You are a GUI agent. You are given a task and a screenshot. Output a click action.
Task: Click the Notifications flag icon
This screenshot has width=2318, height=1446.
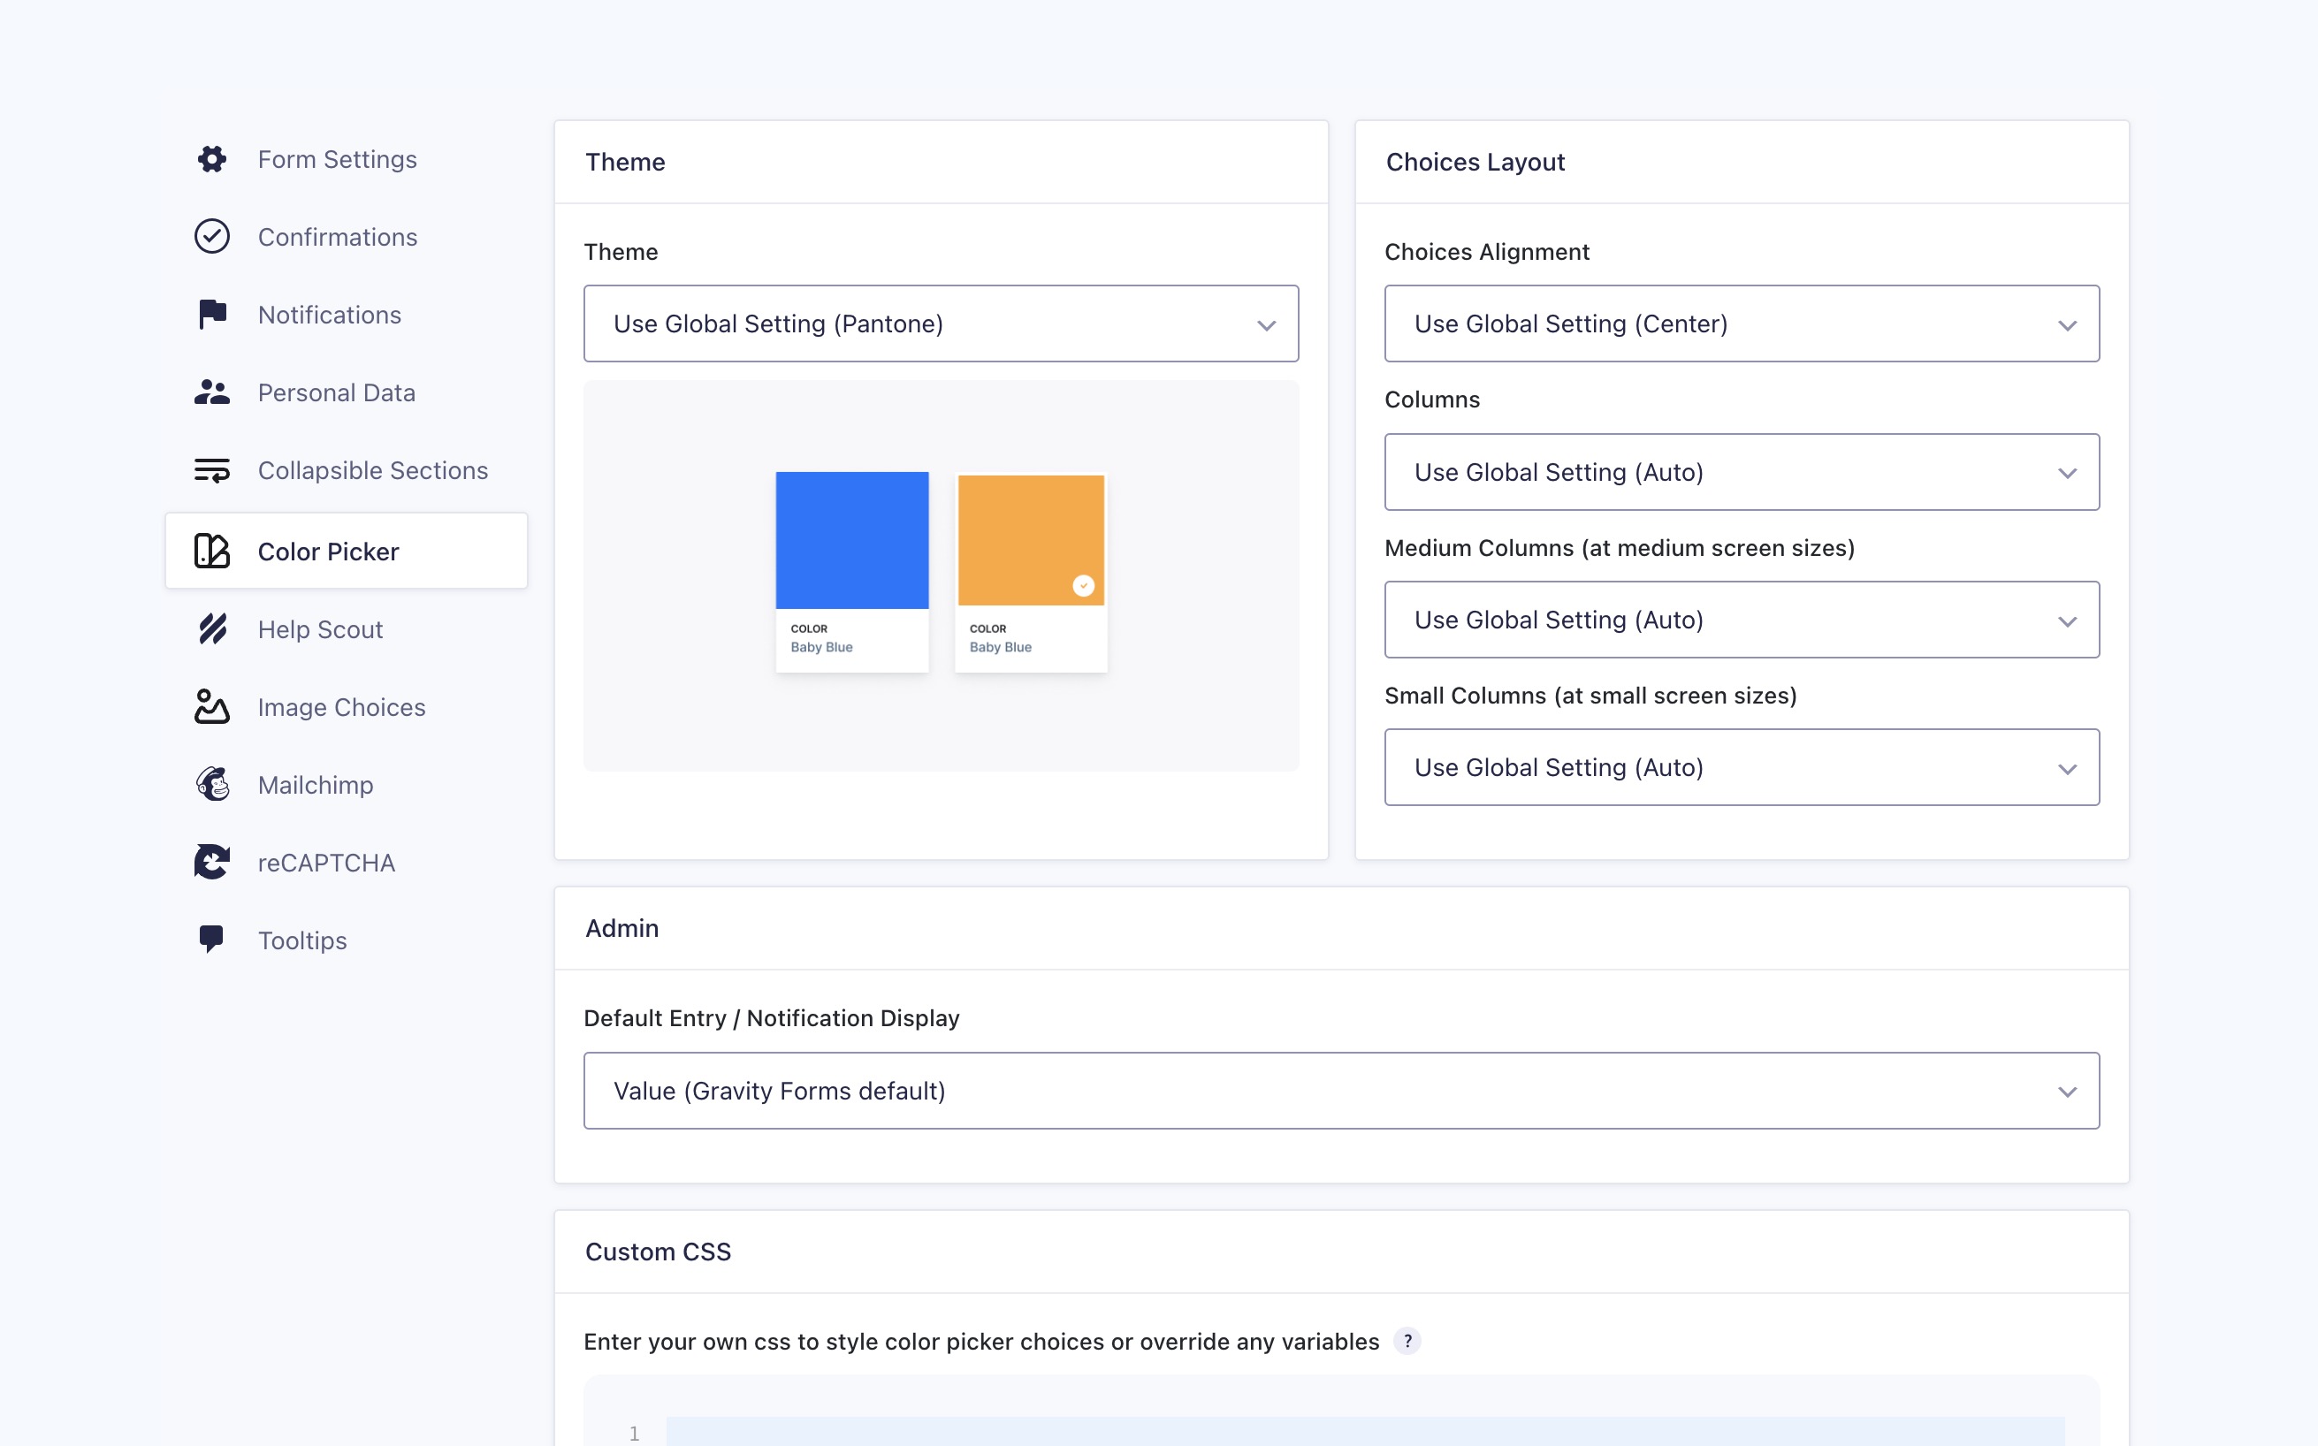tap(211, 313)
